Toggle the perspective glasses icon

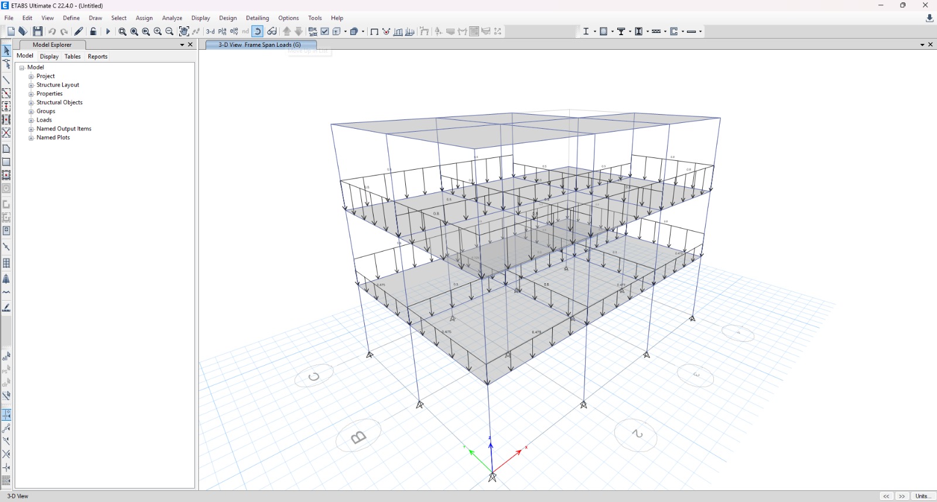point(272,32)
